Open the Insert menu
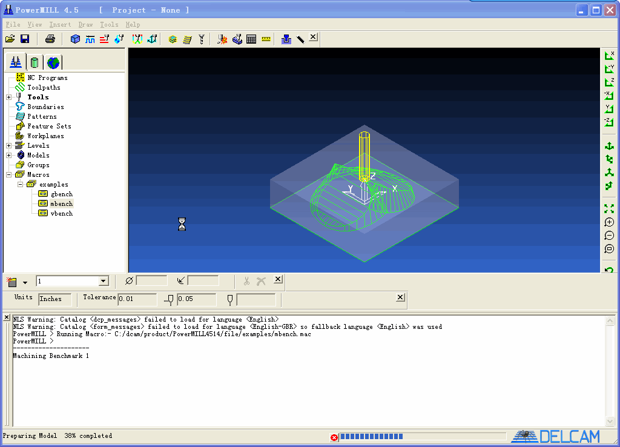The image size is (620, 447). tap(60, 24)
